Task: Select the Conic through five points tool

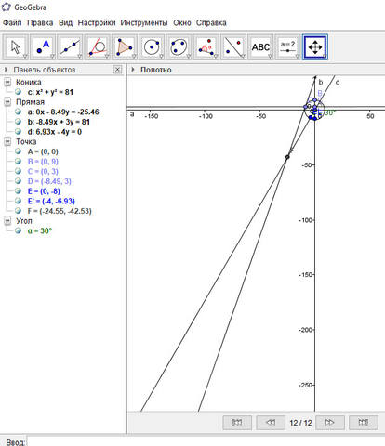Action: [x=179, y=47]
